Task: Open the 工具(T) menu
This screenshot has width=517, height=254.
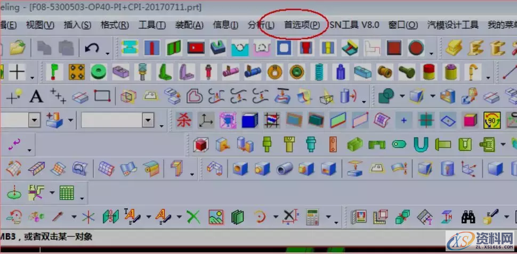Action: coord(152,25)
